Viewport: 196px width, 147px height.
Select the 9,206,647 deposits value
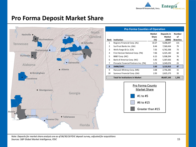(x=167, y=43)
